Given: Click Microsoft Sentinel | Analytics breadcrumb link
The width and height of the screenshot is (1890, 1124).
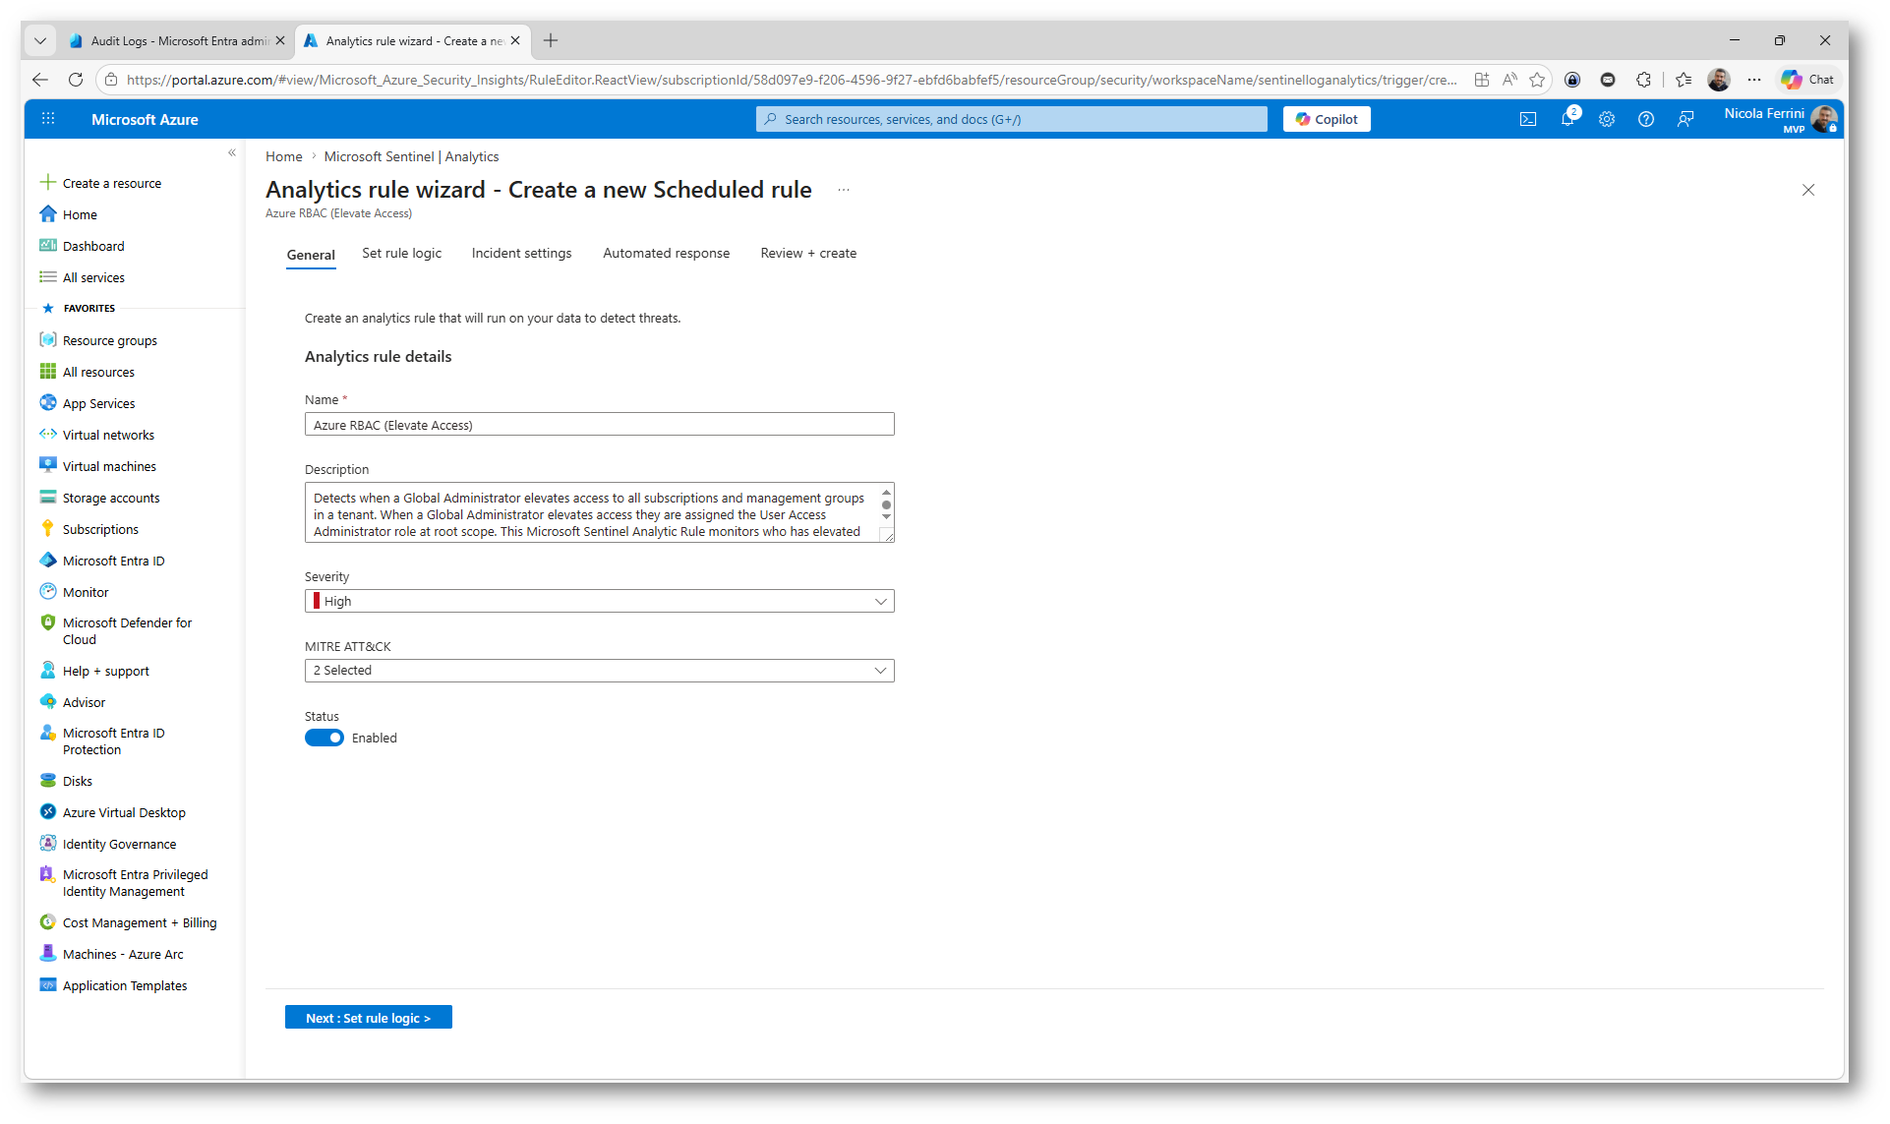Looking at the screenshot, I should [x=411, y=156].
